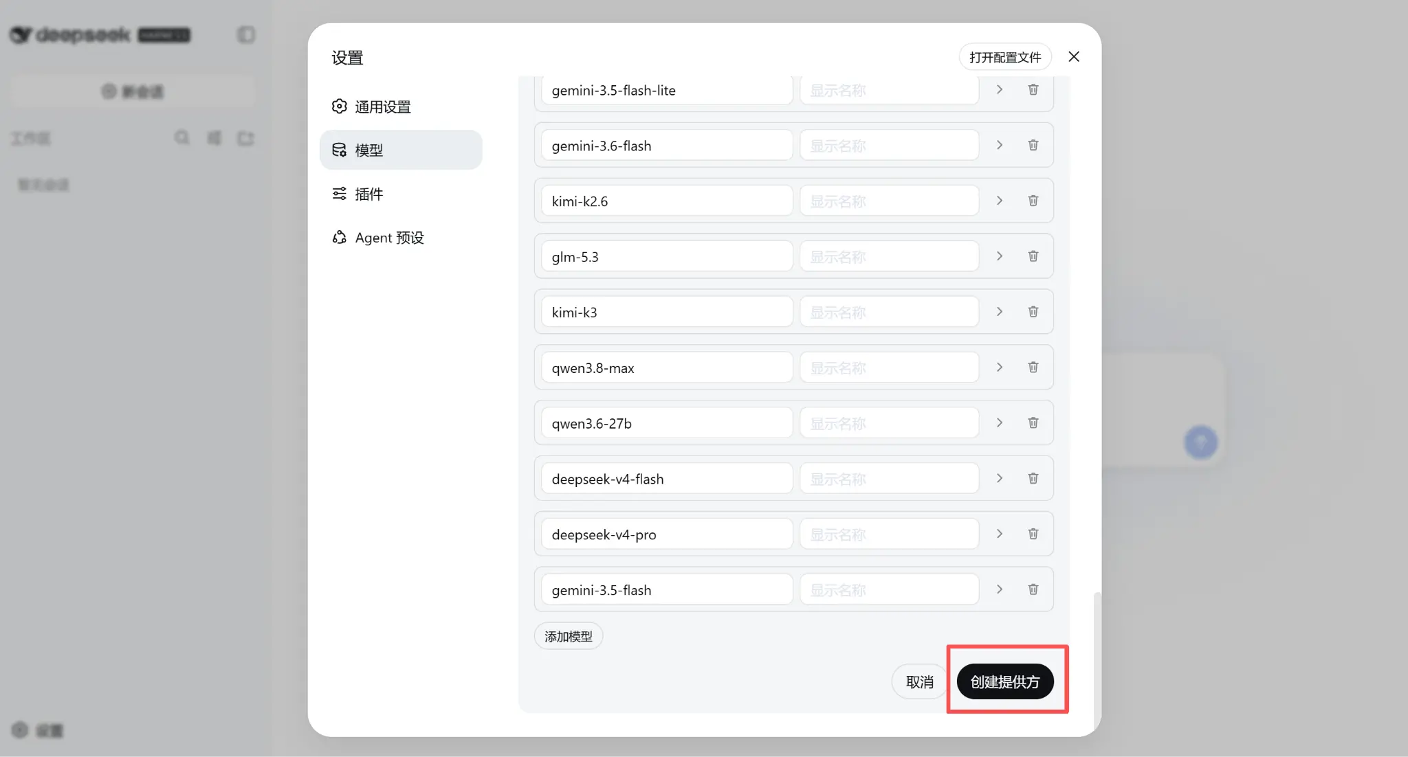Image resolution: width=1408 pixels, height=757 pixels.
Task: Click display name field for gemini-3.5-flash
Action: pos(889,589)
